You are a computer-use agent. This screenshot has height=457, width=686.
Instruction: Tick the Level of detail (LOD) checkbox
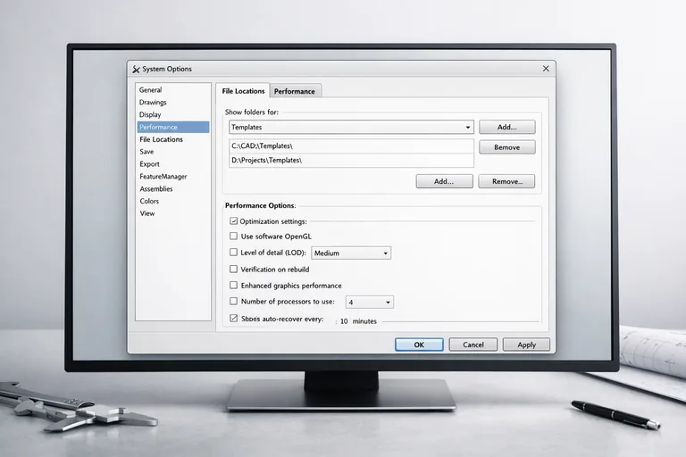point(234,253)
